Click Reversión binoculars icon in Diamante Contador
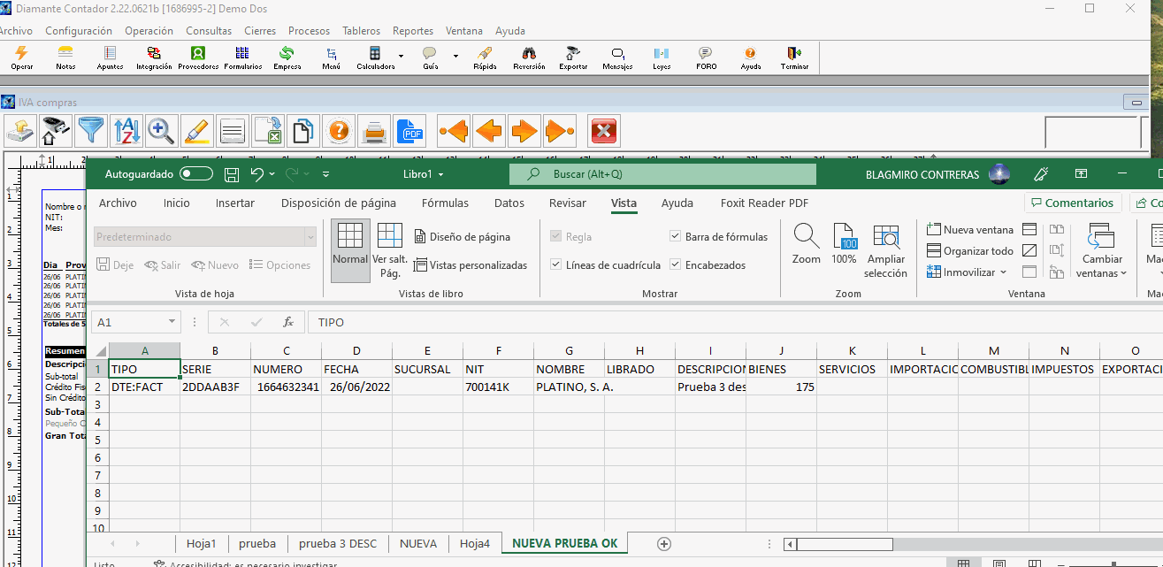This screenshot has height=567, width=1163. tap(529, 58)
